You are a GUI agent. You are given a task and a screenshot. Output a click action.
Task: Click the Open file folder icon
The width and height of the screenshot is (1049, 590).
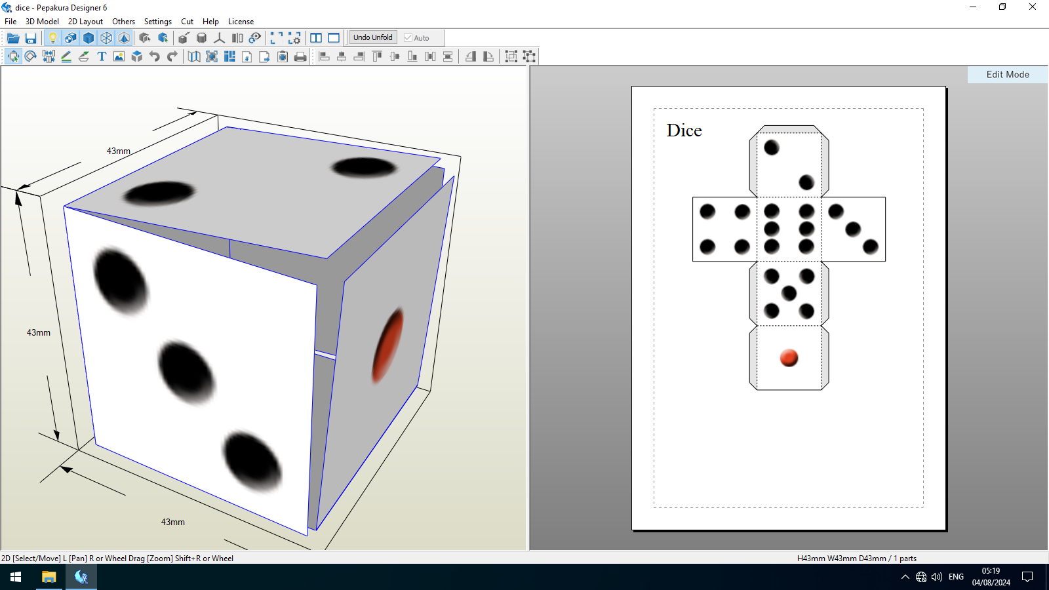(13, 38)
